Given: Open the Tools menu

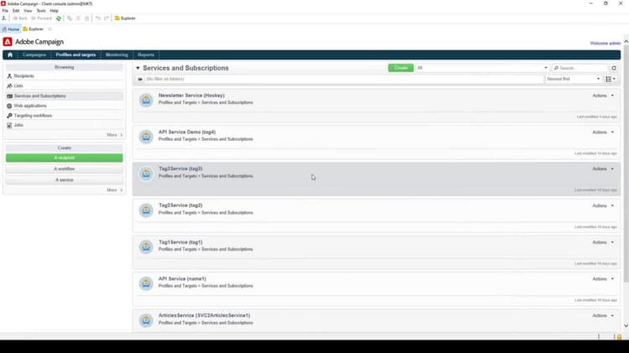Looking at the screenshot, I should click(x=41, y=11).
